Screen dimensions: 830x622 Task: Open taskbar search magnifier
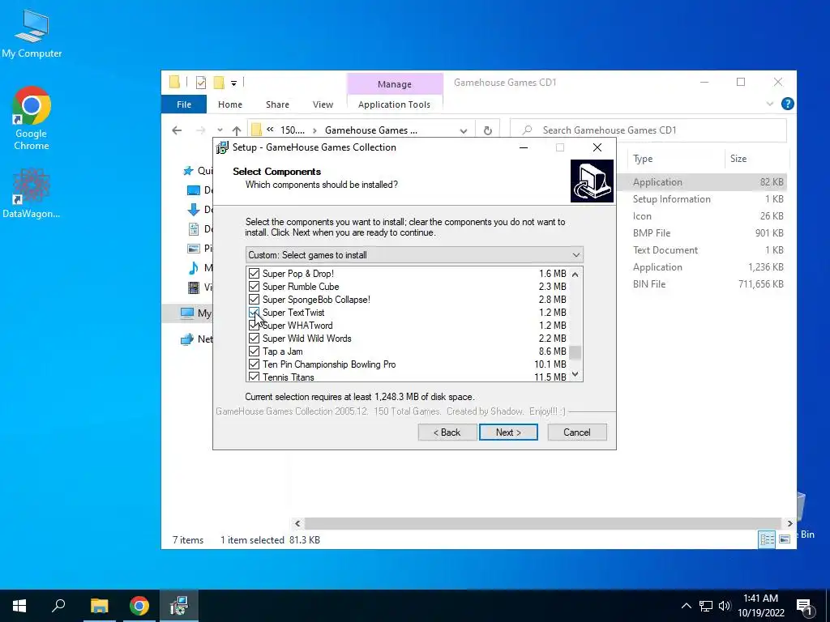pyautogui.click(x=58, y=606)
